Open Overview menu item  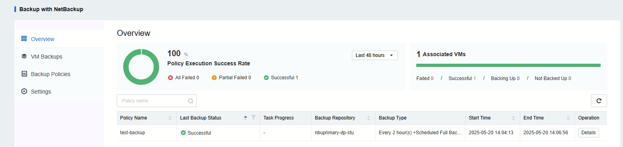click(59, 39)
